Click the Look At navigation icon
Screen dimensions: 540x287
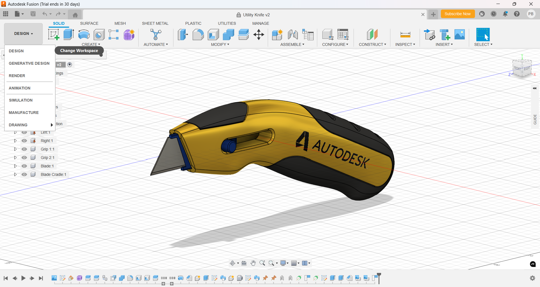[244, 263]
